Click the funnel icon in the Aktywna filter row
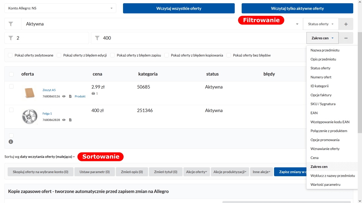This screenshot has height=203, width=362. click(11, 24)
